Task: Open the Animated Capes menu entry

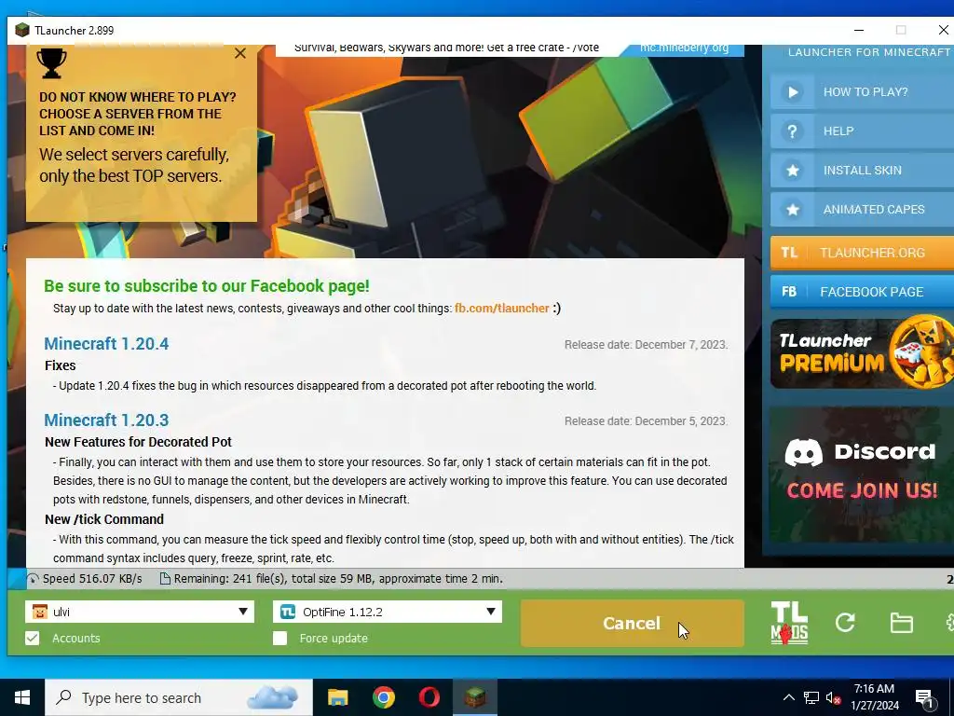Action: click(862, 210)
